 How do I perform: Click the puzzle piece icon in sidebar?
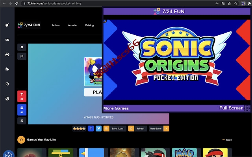pos(7,69)
